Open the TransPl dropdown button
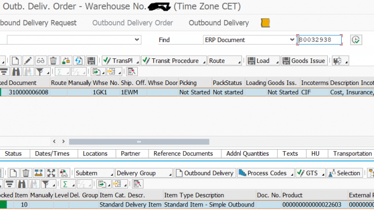Screen dimensions: 374x210 point(121,61)
